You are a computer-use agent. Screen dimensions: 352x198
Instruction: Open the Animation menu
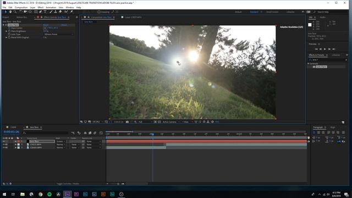[x=51, y=7]
